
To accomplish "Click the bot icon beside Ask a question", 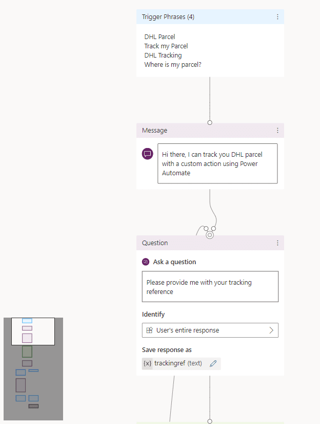I will [x=146, y=262].
